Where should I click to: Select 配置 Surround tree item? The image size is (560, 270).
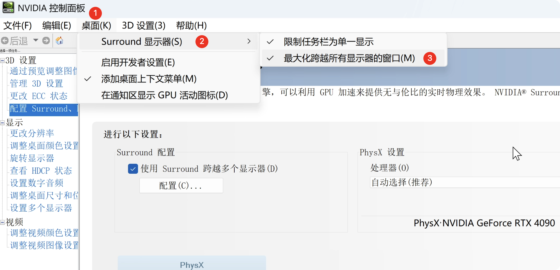tap(44, 109)
